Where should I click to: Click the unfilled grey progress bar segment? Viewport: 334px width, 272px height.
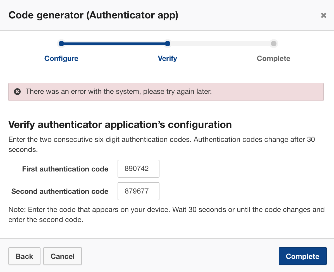point(221,44)
